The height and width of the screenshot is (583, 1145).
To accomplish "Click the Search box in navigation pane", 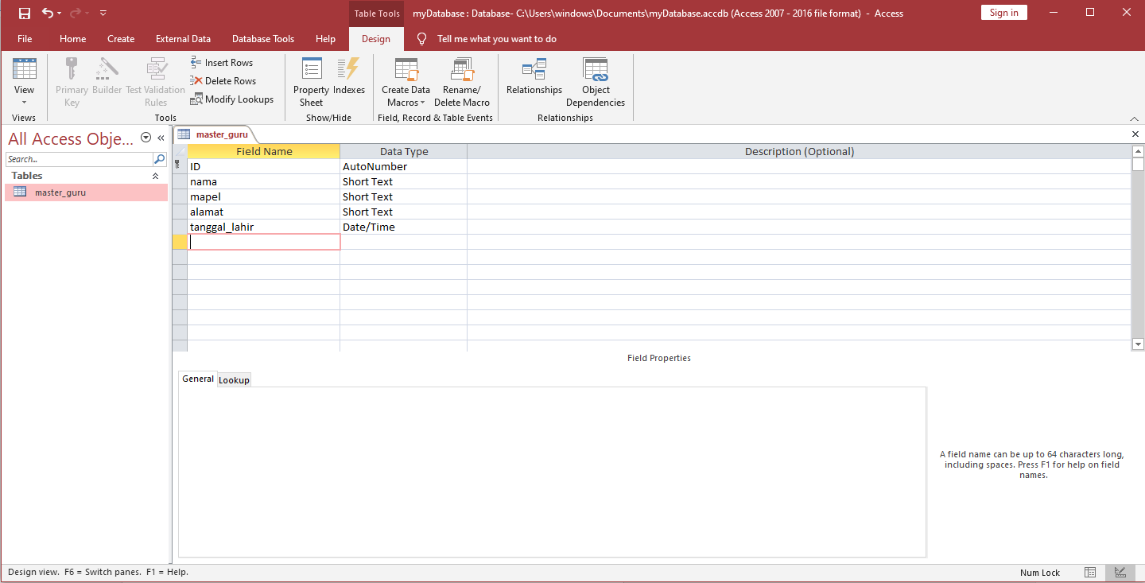I will pos(80,158).
